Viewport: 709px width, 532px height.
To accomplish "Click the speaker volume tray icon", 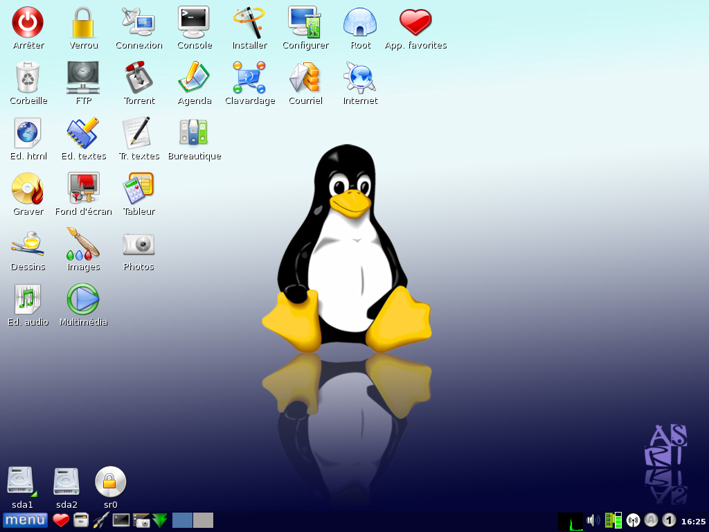I will [593, 520].
